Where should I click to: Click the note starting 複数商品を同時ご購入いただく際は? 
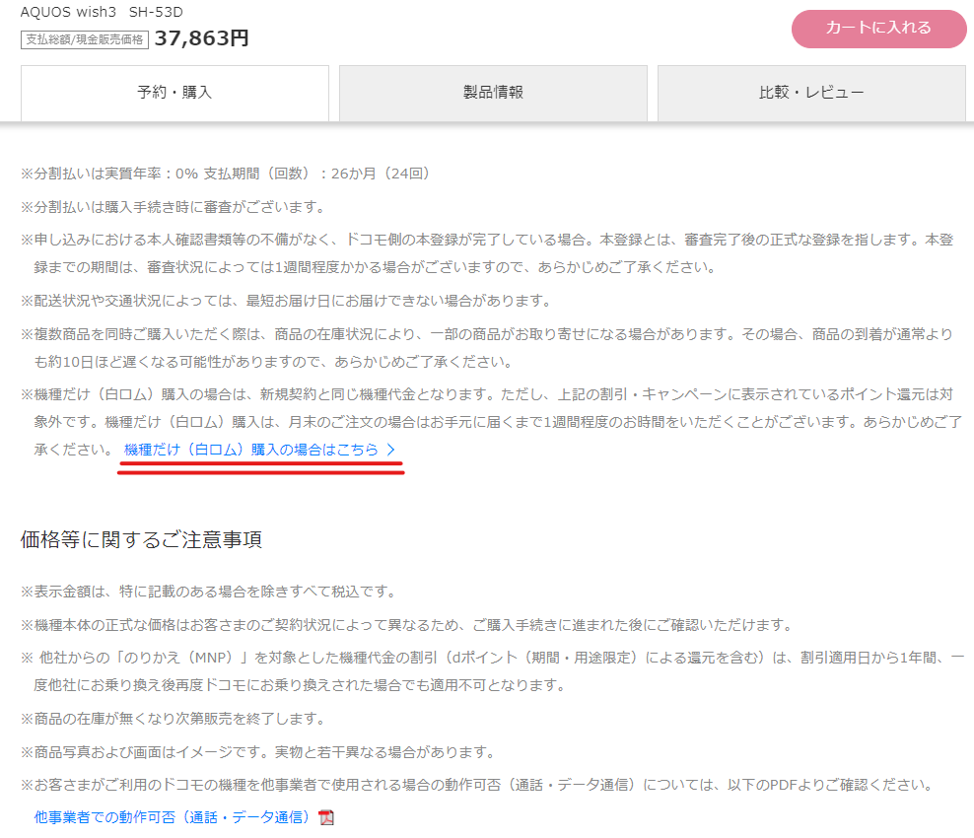(487, 348)
